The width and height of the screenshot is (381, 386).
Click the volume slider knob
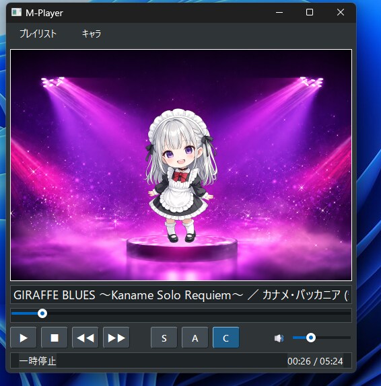coord(311,338)
